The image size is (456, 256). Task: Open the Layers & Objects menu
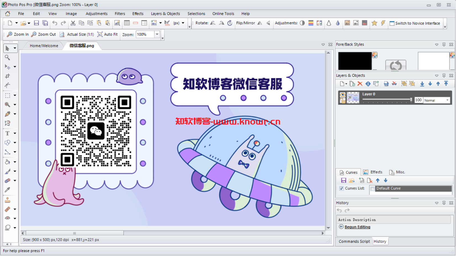pos(165,14)
